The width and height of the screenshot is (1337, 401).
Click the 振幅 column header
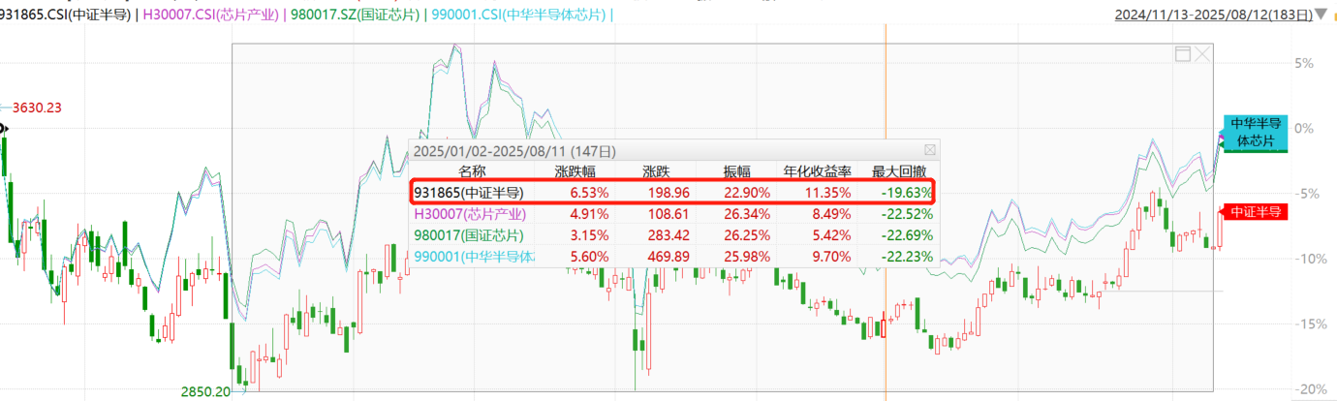(x=737, y=171)
